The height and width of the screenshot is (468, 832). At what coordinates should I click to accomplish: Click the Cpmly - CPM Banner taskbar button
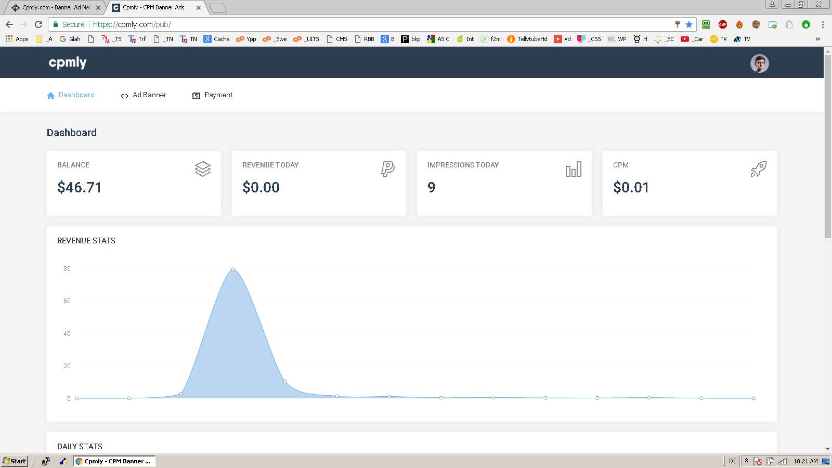114,461
